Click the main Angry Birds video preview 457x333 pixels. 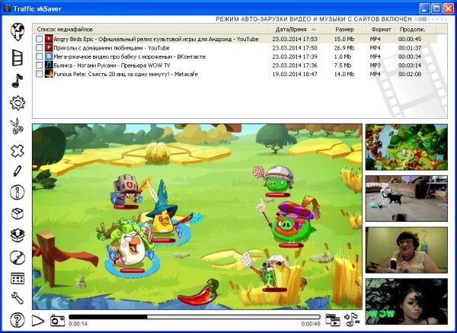(197, 216)
